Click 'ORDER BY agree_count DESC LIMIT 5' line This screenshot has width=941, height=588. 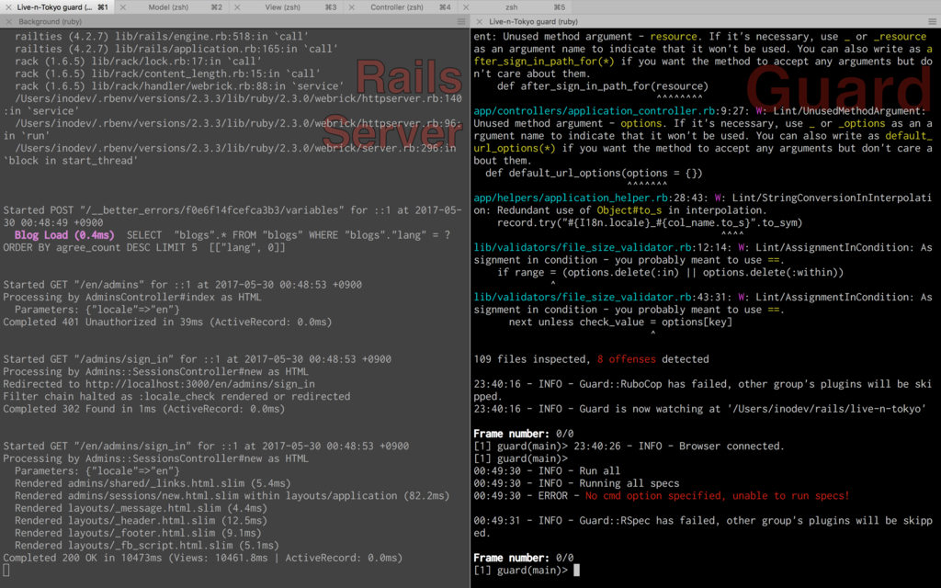coord(144,248)
